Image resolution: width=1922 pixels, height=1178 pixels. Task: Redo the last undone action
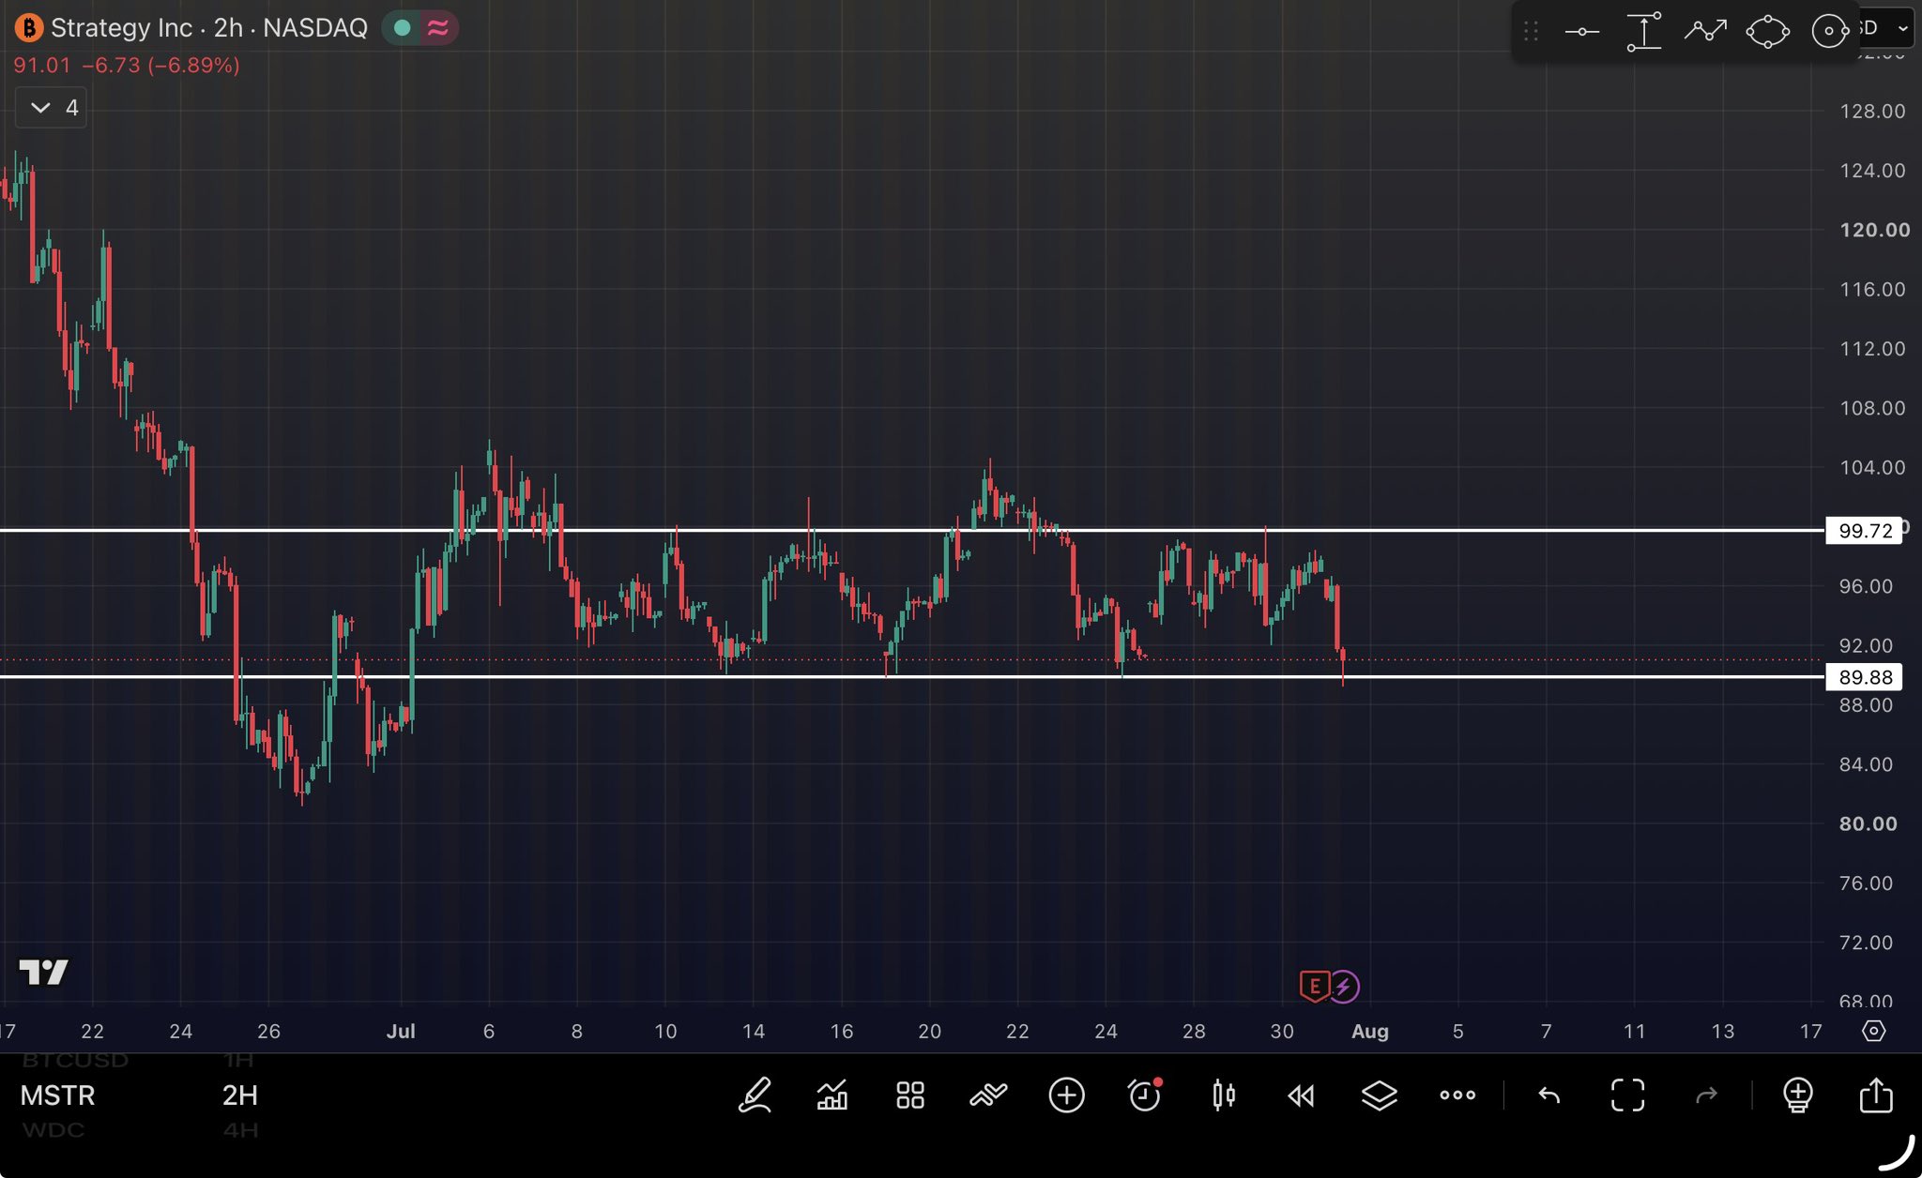click(x=1706, y=1095)
